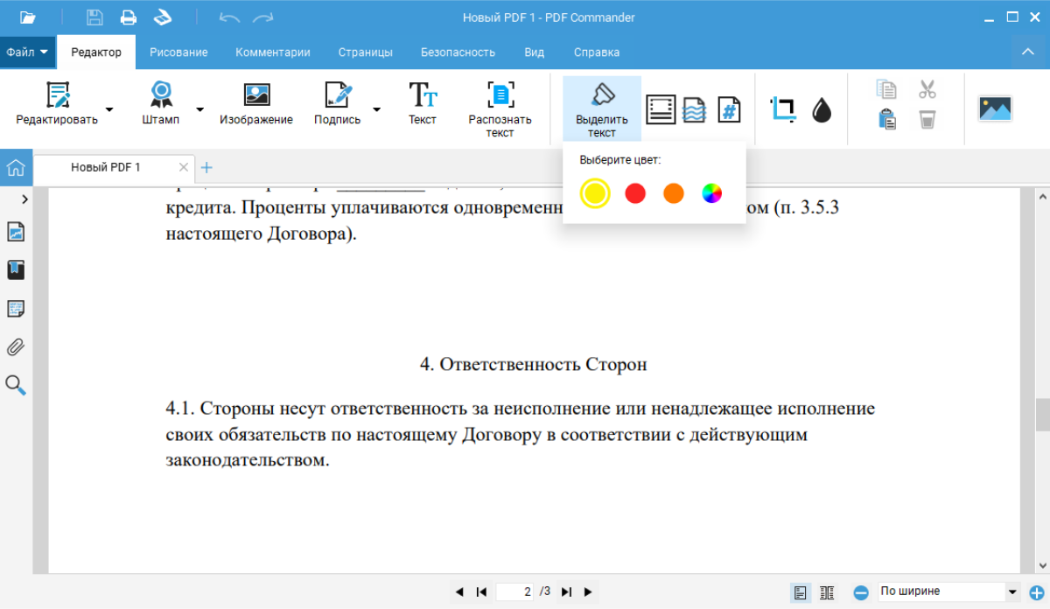1050x609 pixels.
Task: Zoom out with the minus button
Action: (861, 592)
